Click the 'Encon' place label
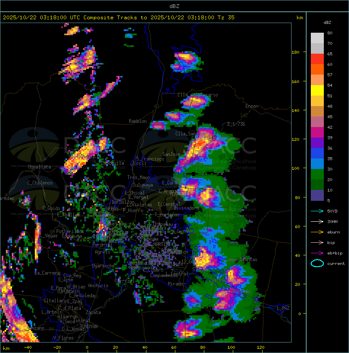The image size is (349, 353). 252,106
